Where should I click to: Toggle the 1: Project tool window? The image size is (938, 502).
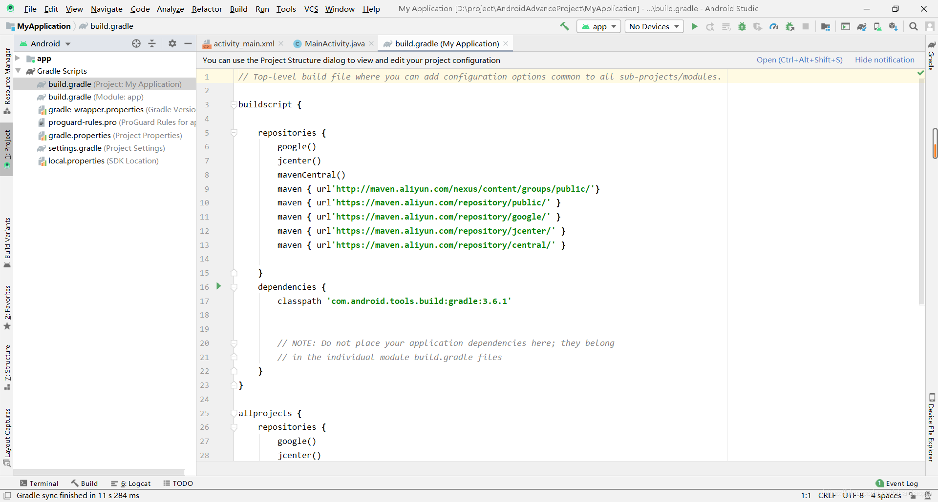click(7, 149)
